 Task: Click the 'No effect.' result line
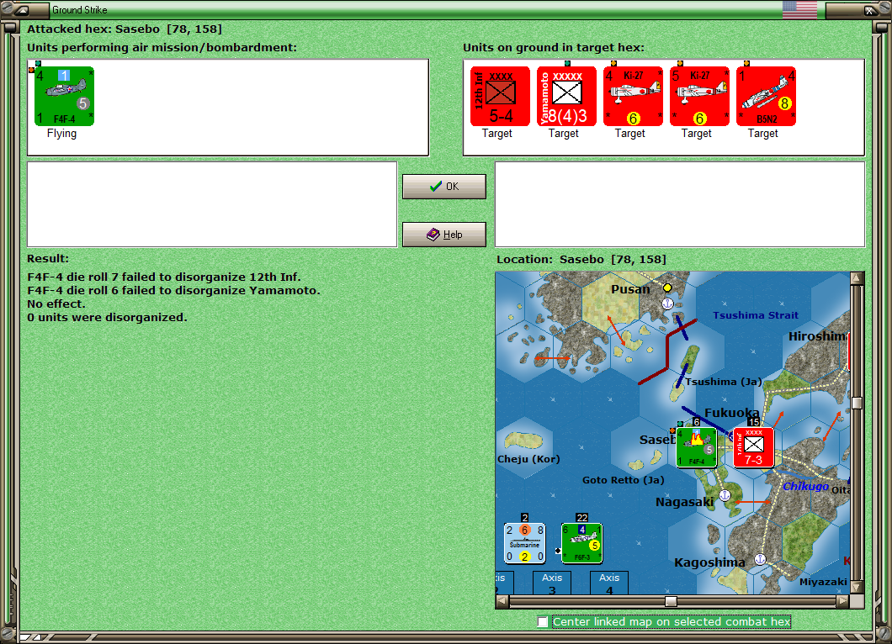click(x=56, y=304)
